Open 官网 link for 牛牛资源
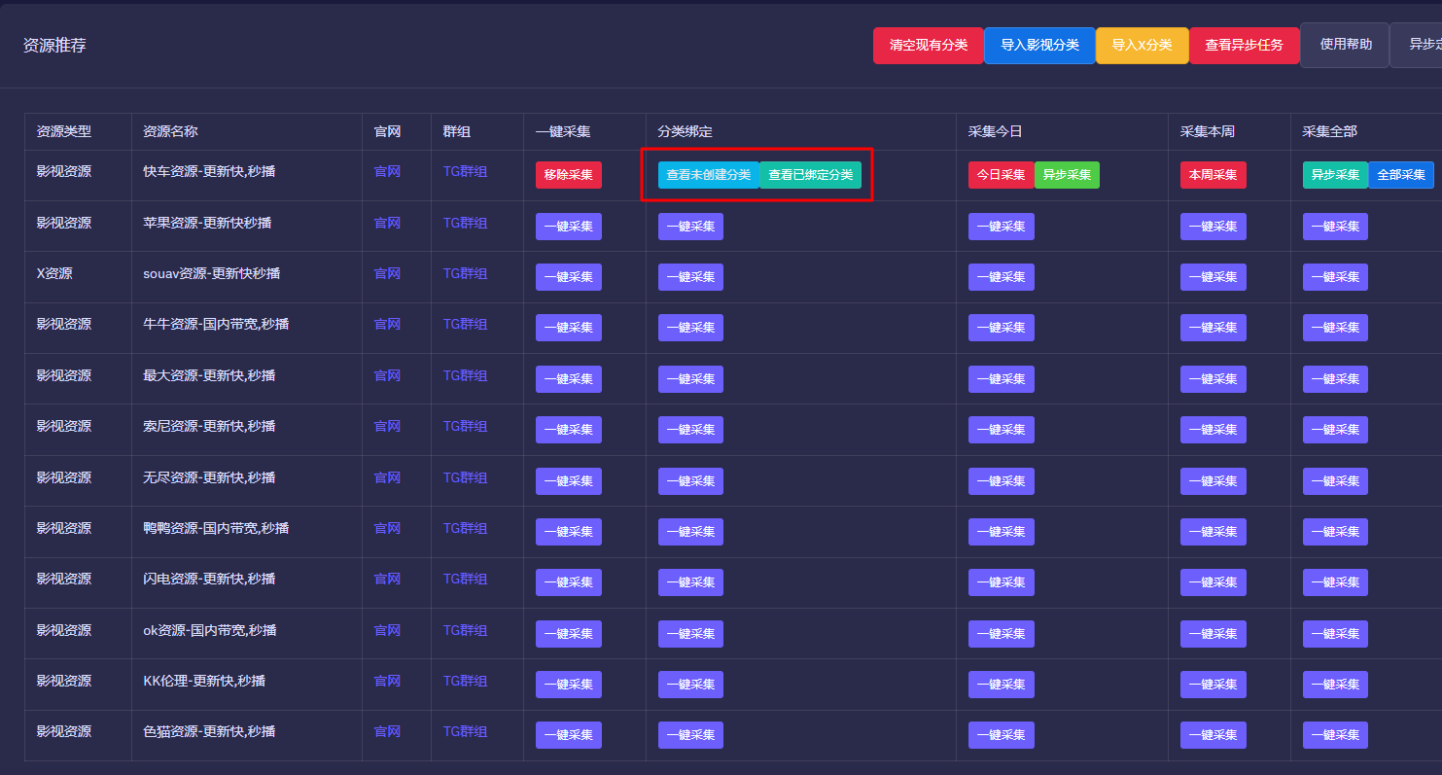 click(x=387, y=324)
